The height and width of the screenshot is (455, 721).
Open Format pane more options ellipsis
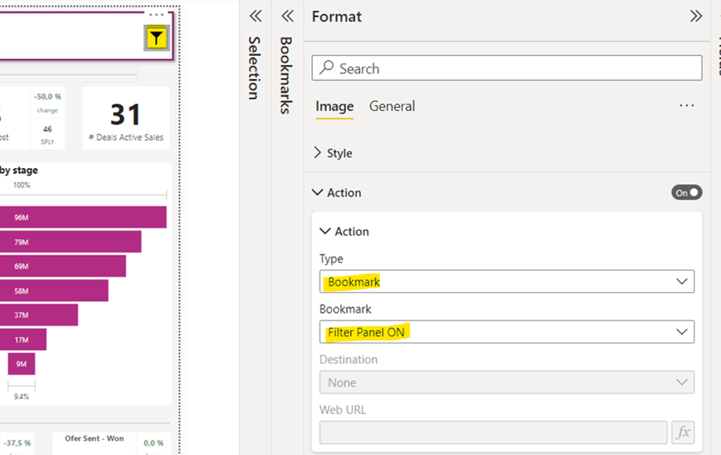coord(686,106)
